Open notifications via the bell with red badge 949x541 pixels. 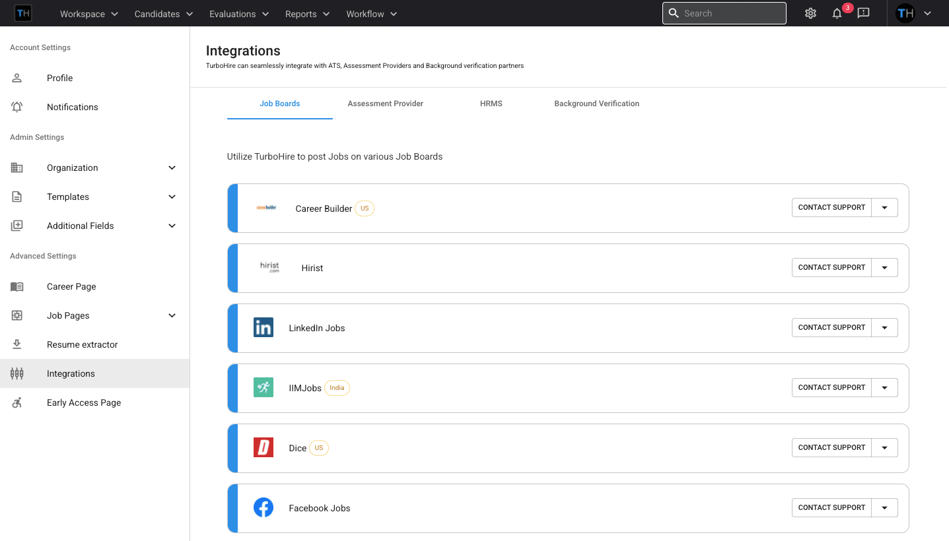[x=836, y=13]
